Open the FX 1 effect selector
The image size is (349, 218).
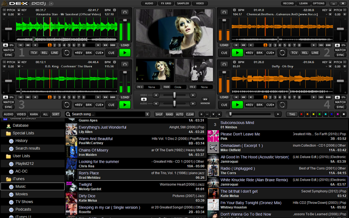pyautogui.click(x=152, y=87)
